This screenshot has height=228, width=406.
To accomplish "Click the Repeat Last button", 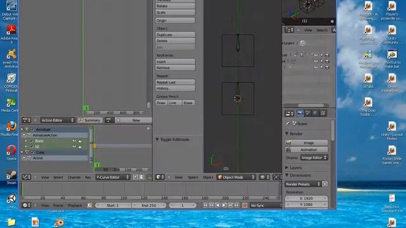I will coord(175,82).
